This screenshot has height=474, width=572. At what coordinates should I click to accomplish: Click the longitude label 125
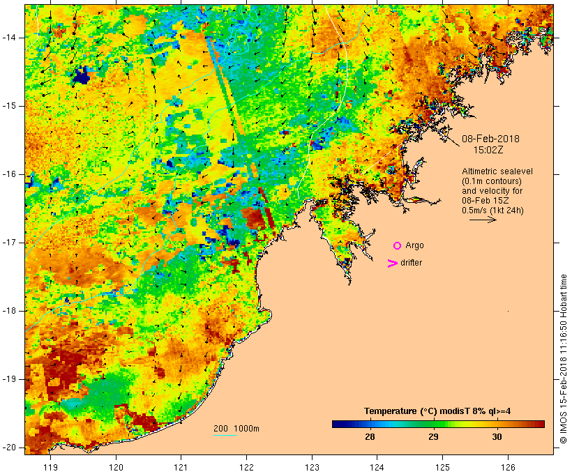click(x=442, y=467)
